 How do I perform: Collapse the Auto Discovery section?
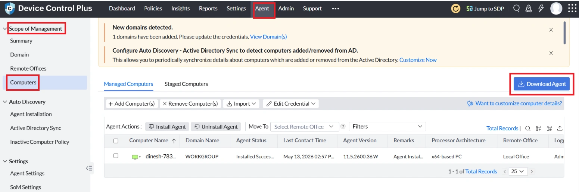[x=5, y=102]
